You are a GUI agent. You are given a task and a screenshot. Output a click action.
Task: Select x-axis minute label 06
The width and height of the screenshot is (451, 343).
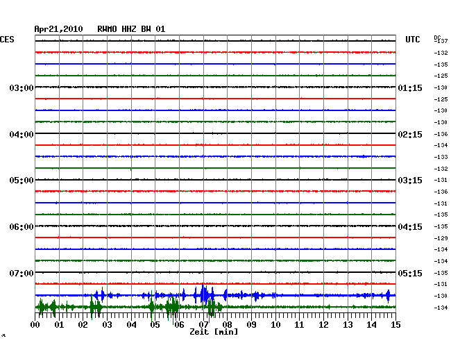[x=179, y=324]
